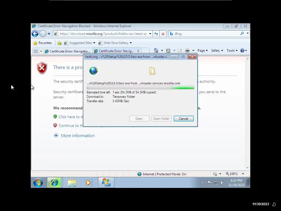This screenshot has width=281, height=211.
Task: Click the magnifier search icon
Action: point(242,33)
